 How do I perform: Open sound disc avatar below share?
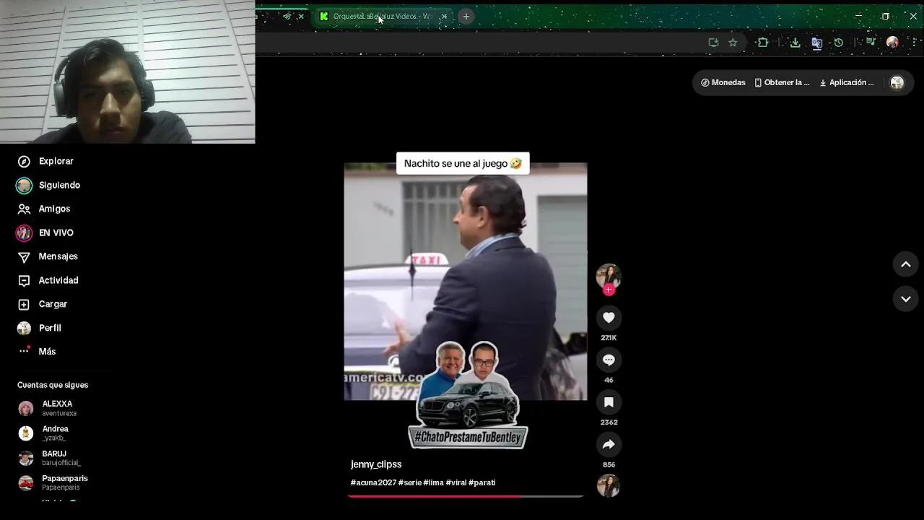[x=609, y=485]
